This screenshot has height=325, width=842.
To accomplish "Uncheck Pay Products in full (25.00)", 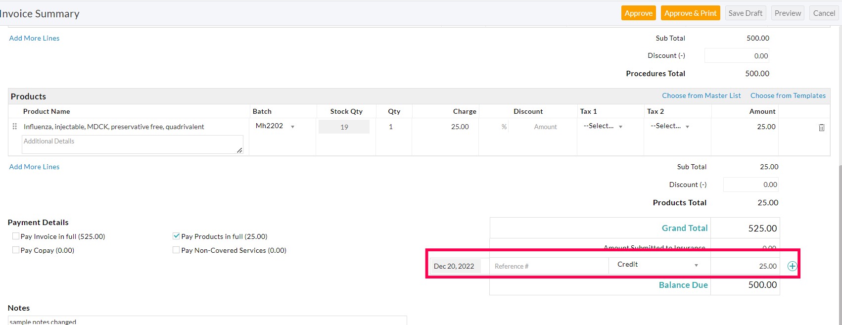I will click(x=176, y=236).
